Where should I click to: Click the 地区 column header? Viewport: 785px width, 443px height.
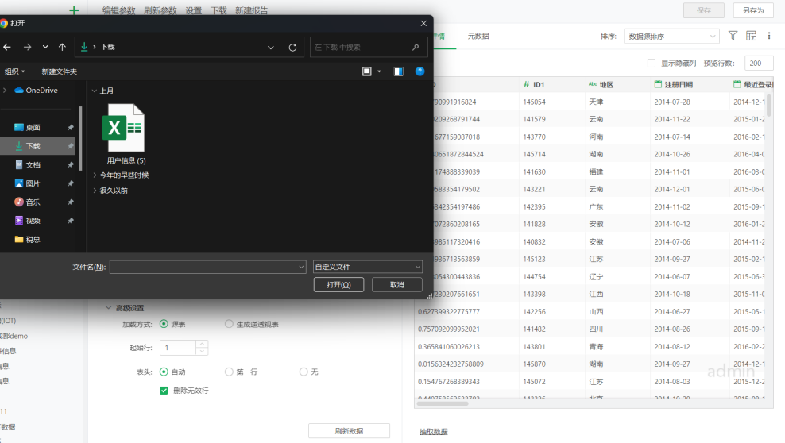[x=618, y=84]
